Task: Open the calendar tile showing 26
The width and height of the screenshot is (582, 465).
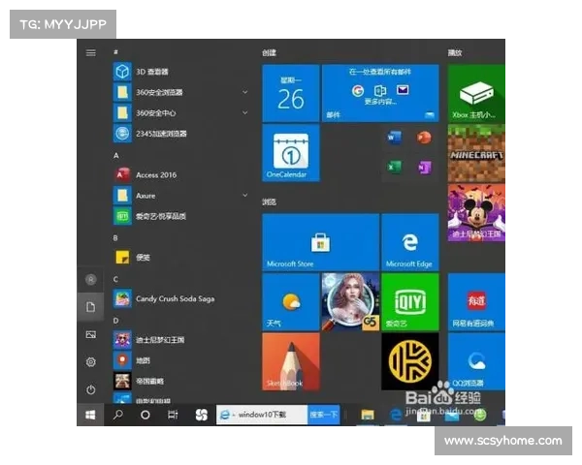Action: [291, 93]
